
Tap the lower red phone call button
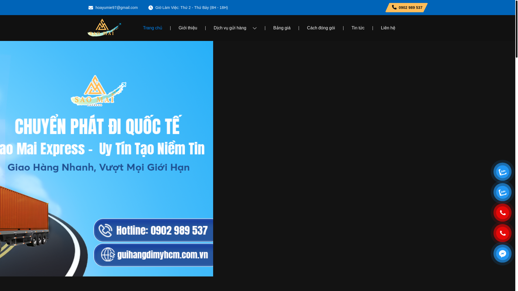502,233
